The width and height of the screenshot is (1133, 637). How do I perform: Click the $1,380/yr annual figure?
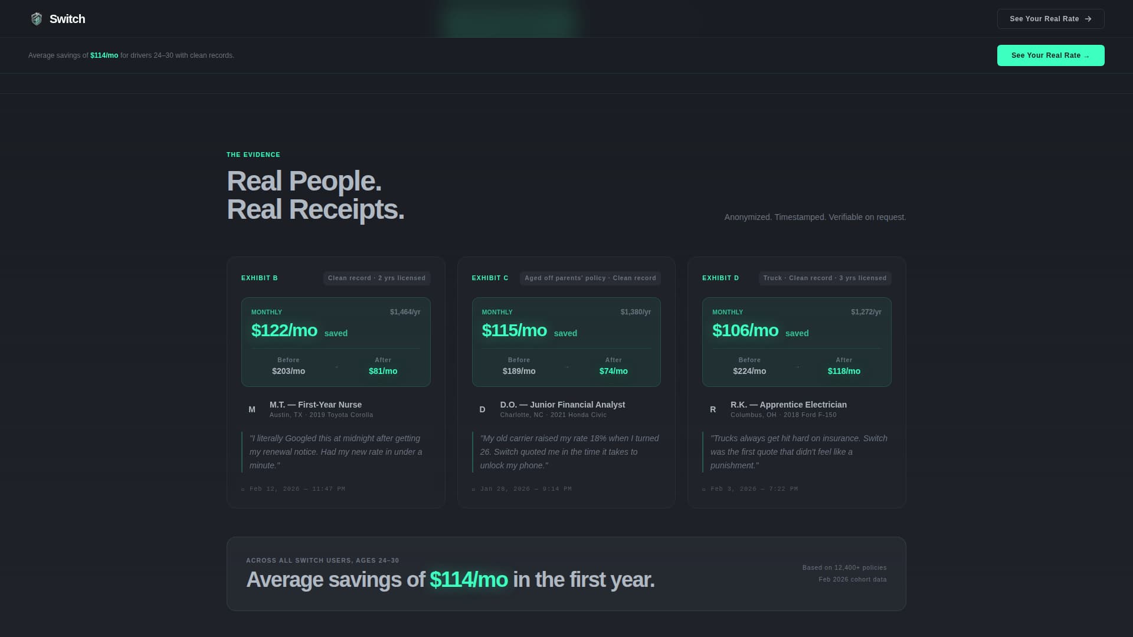(636, 312)
